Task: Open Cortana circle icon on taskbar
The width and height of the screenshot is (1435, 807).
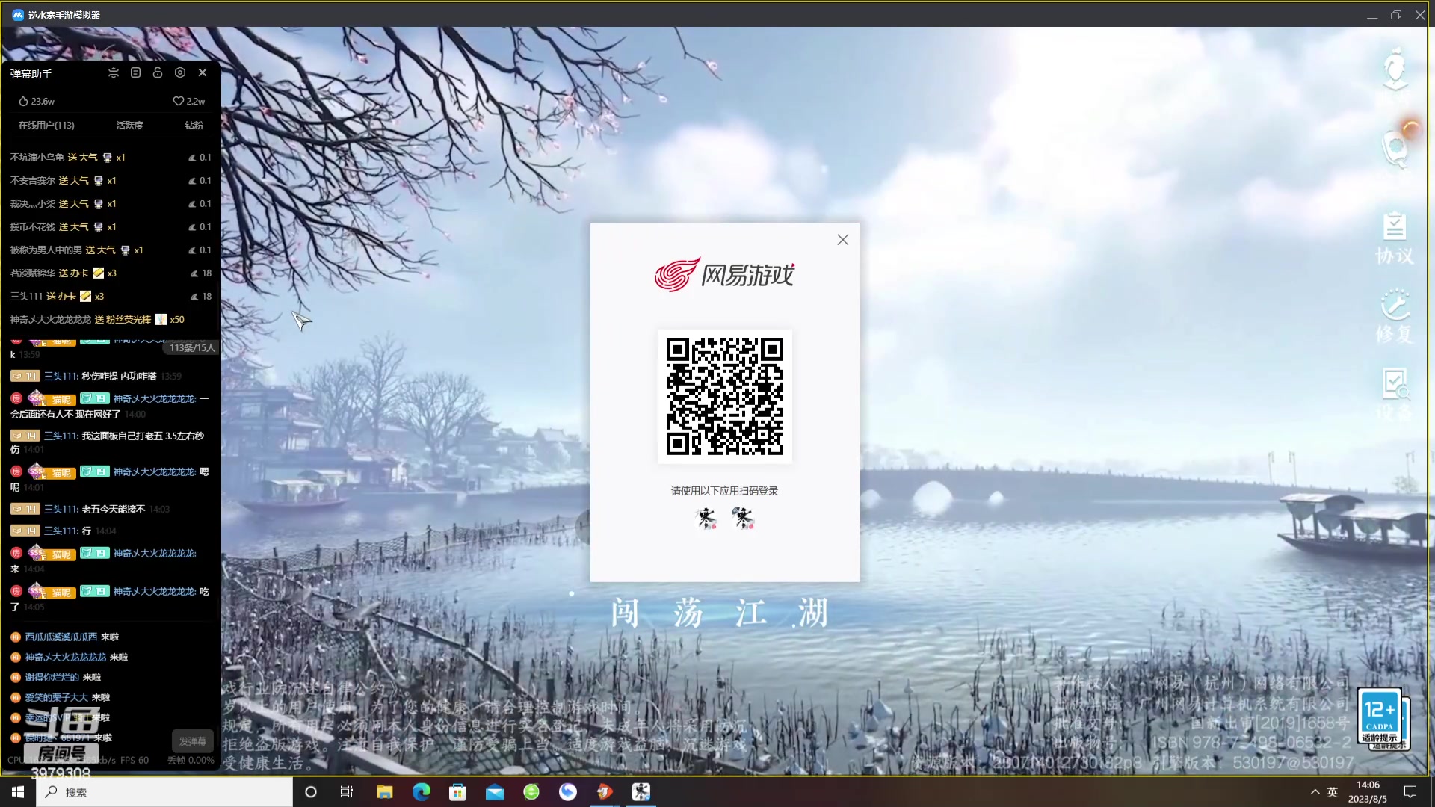Action: pyautogui.click(x=311, y=792)
